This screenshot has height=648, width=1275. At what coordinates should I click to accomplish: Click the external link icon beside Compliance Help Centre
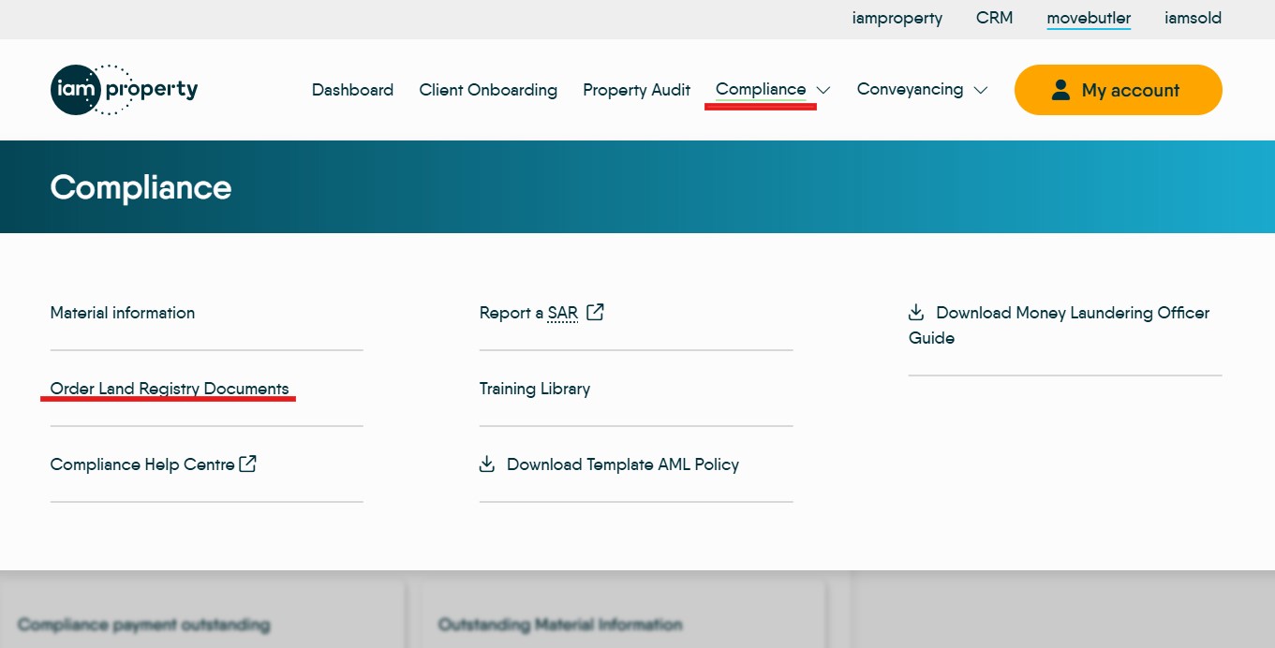pyautogui.click(x=248, y=464)
